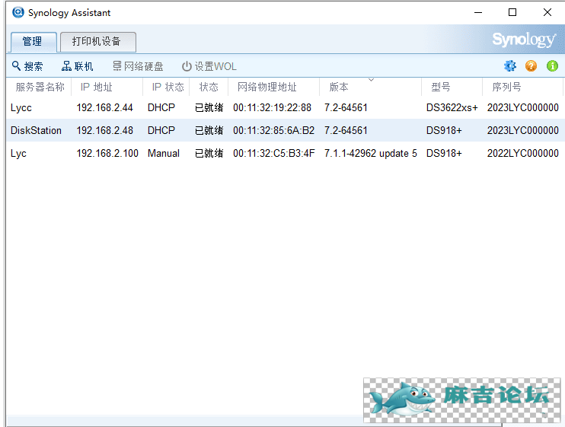
Task: Click MAC address 00:11:32:85:6A:B2
Action: click(x=273, y=130)
